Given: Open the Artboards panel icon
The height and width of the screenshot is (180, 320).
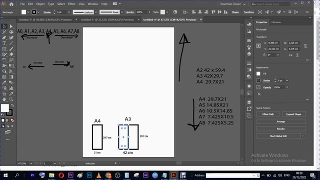Looking at the screenshot, I should (249, 115).
